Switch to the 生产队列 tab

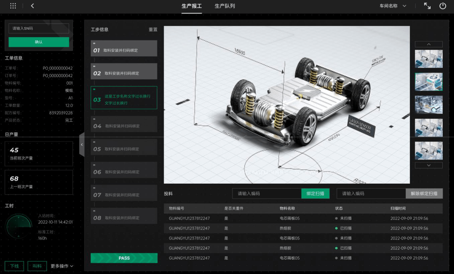click(225, 6)
